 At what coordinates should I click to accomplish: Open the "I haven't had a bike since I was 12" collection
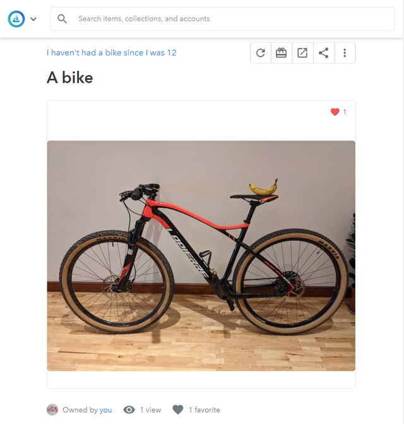click(111, 52)
